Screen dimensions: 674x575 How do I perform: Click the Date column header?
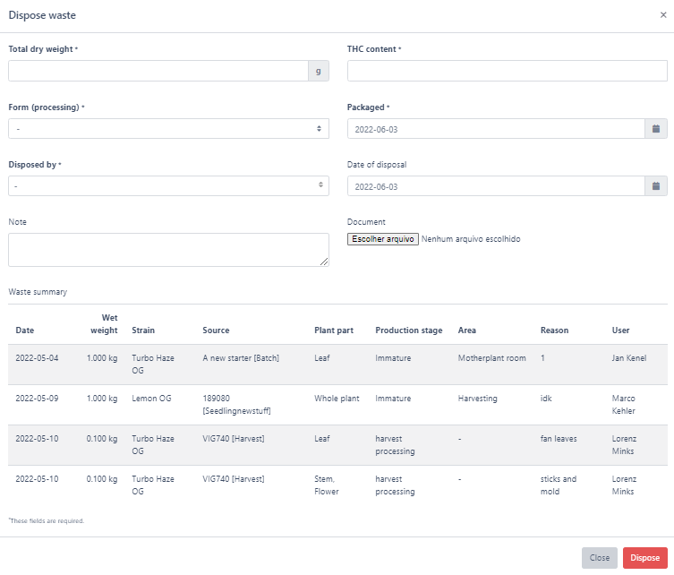(24, 330)
